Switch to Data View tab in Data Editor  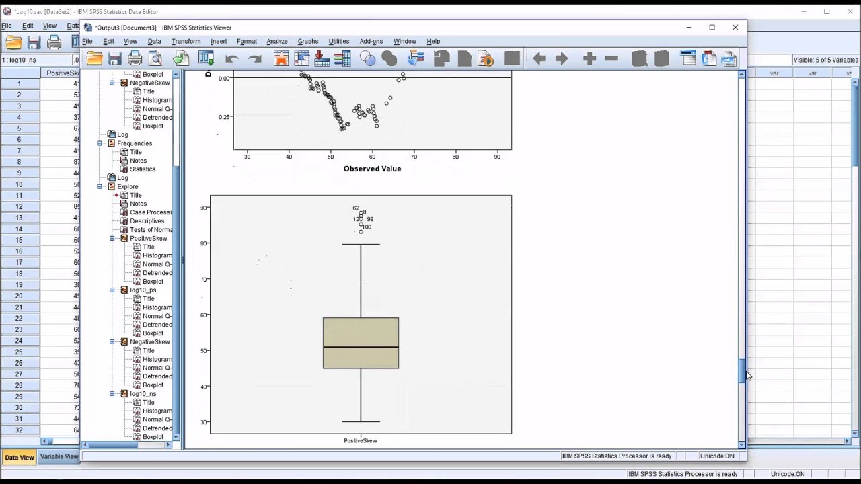point(19,457)
